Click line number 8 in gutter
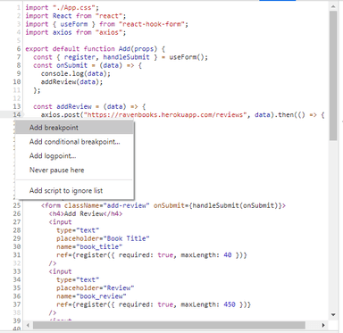This screenshot has height=333, width=343. (x=19, y=65)
